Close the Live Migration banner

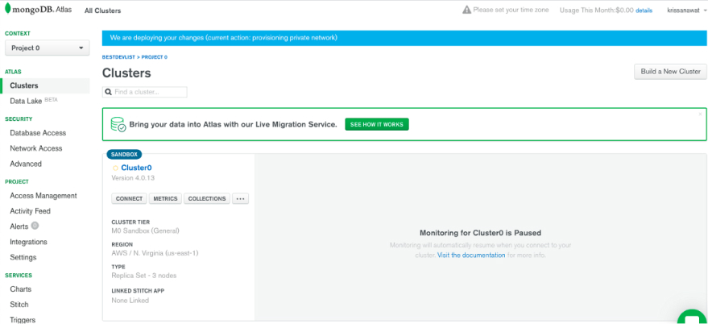[x=700, y=114]
